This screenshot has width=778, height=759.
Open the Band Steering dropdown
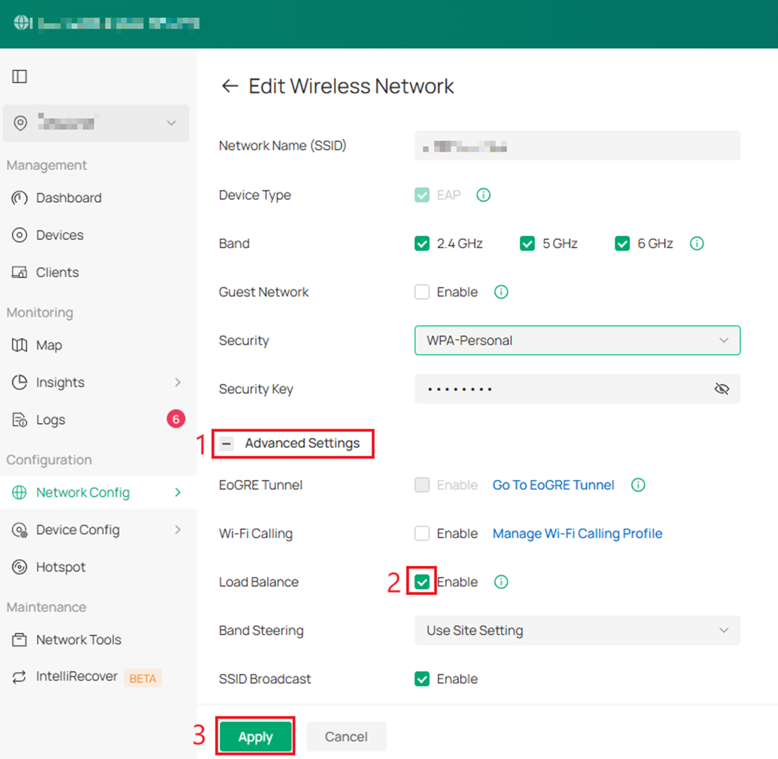(x=577, y=631)
